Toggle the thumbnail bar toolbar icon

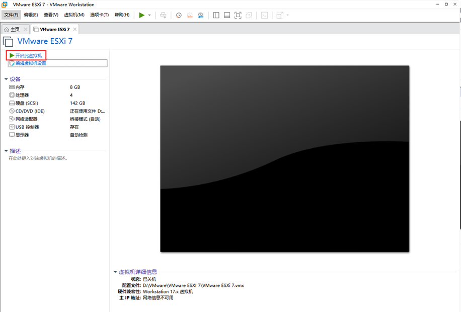[227, 15]
